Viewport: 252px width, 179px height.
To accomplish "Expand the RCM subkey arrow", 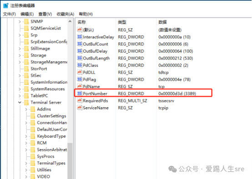I will pyautogui.click(x=26, y=143).
